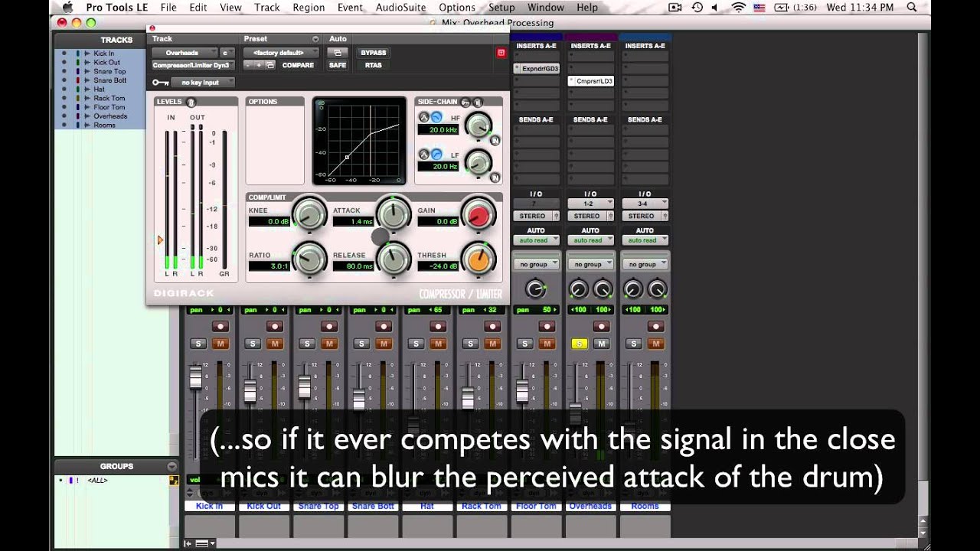Viewport: 980px width, 551px height.
Task: Open the Overheads track selector dropdown
Action: [x=185, y=53]
